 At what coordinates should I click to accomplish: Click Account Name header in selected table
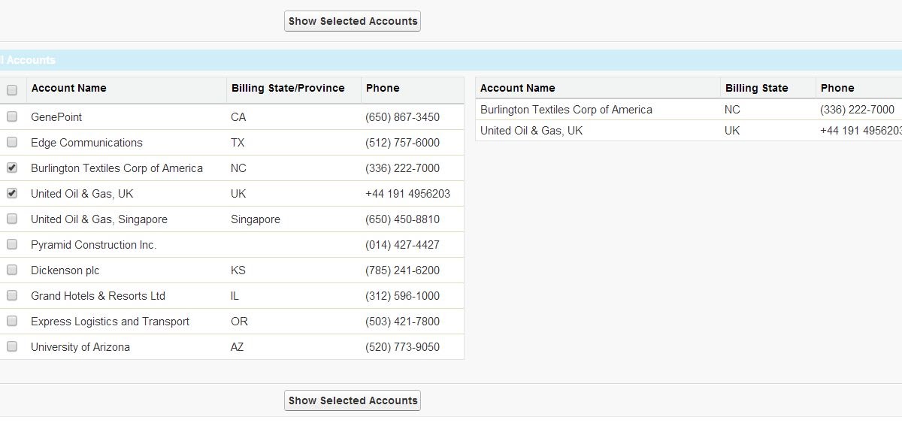tap(518, 88)
